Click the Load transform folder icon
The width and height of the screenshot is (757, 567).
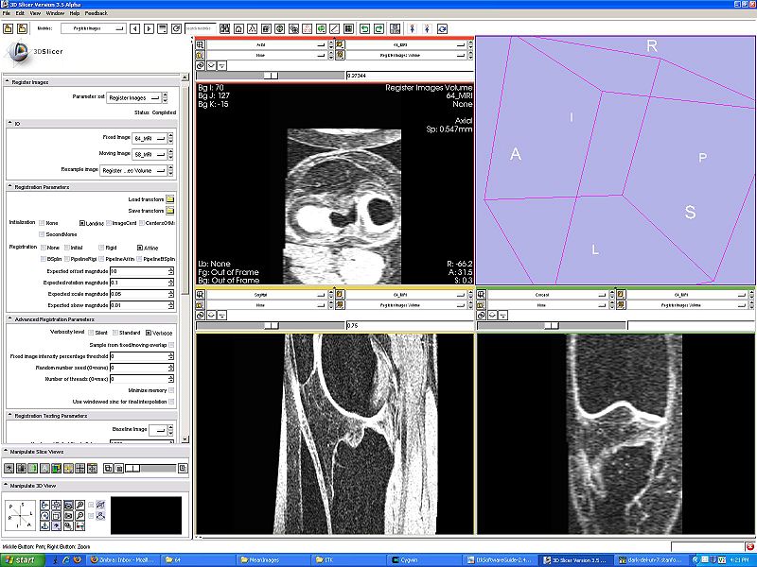(x=170, y=199)
